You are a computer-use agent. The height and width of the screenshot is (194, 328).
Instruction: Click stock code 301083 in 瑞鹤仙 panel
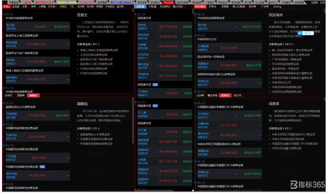coord(11,117)
